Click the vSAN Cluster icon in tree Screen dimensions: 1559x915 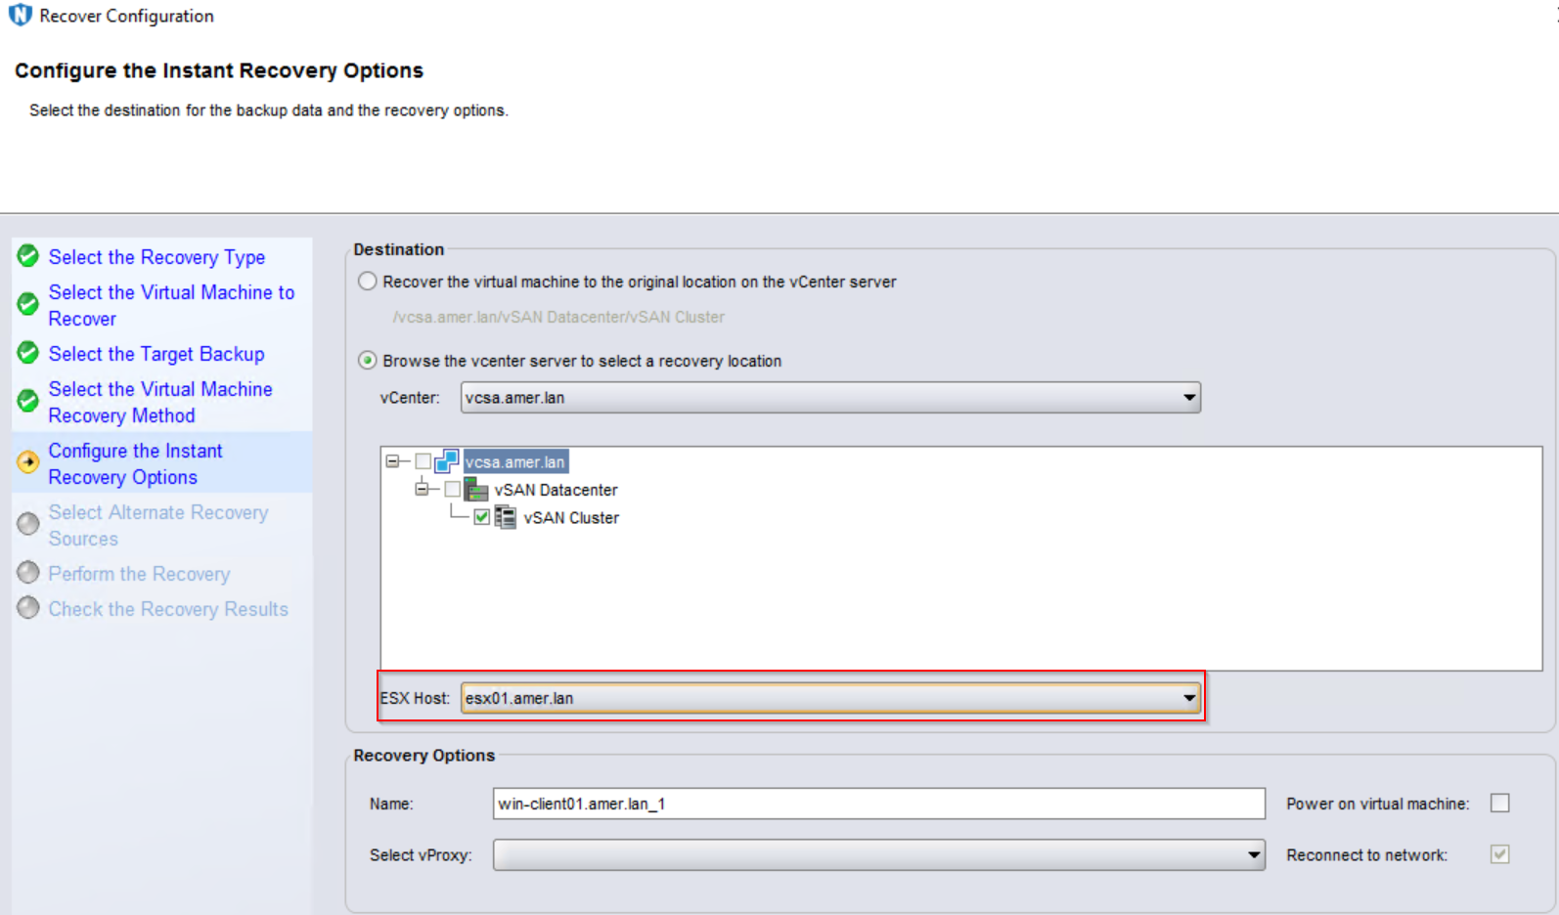505,517
